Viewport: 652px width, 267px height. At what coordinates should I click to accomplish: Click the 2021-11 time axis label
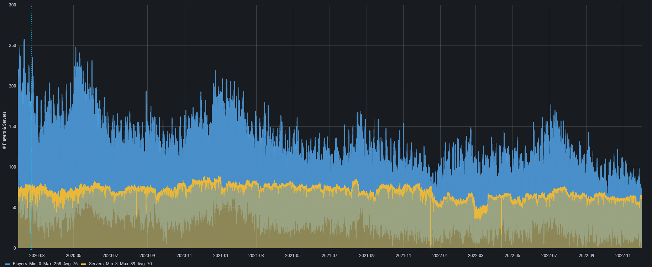pyautogui.click(x=403, y=256)
